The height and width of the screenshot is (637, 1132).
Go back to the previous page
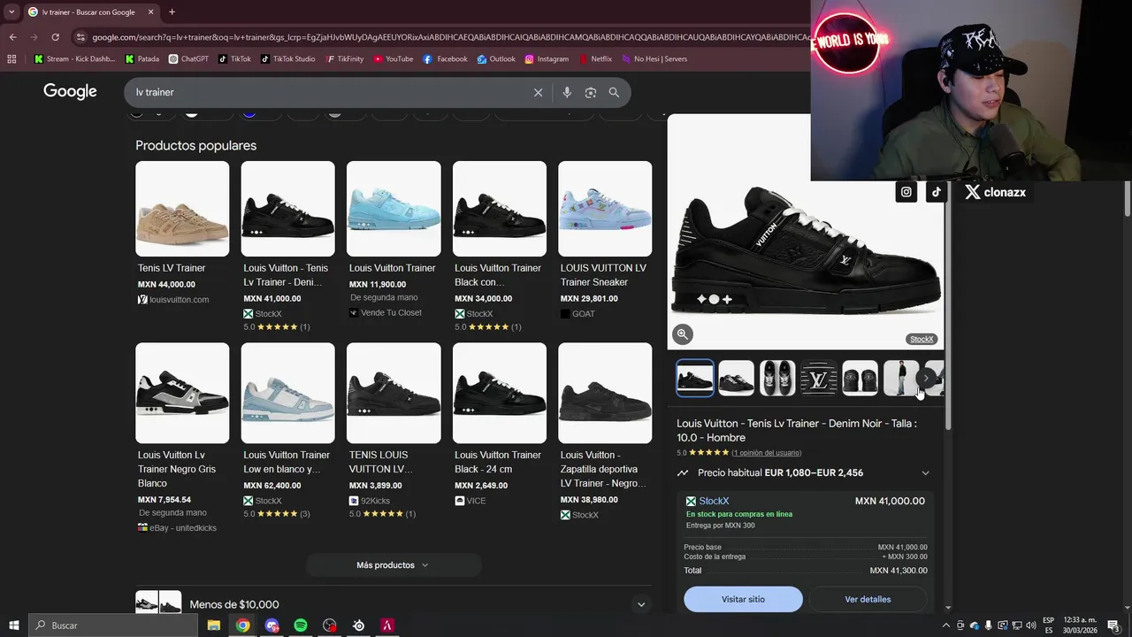[12, 37]
